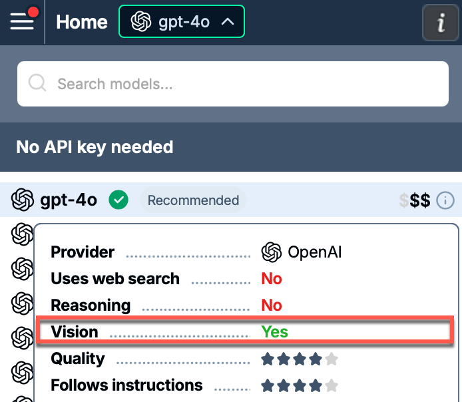
Task: Focus the Search models input field
Action: tap(233, 84)
